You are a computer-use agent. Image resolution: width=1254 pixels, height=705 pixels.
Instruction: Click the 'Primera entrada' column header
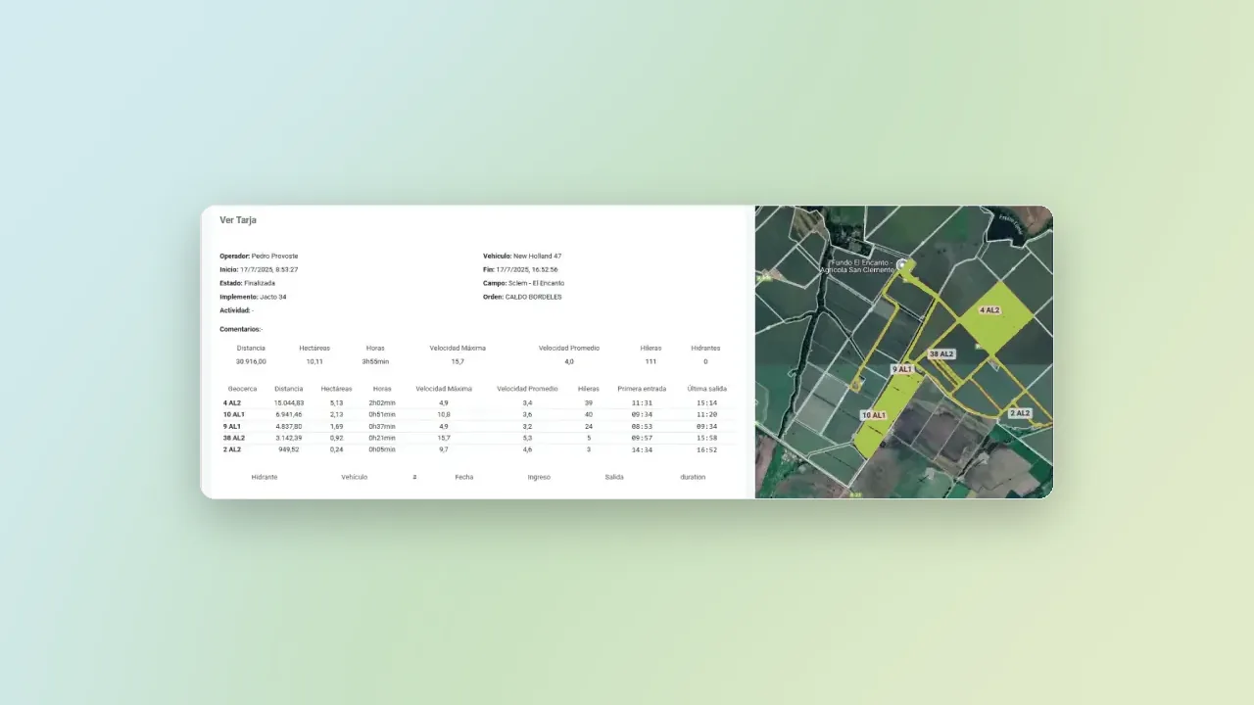(x=642, y=389)
